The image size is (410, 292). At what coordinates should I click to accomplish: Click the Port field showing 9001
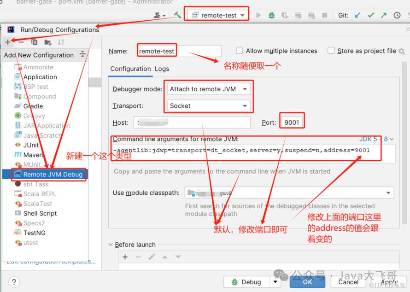coord(292,123)
